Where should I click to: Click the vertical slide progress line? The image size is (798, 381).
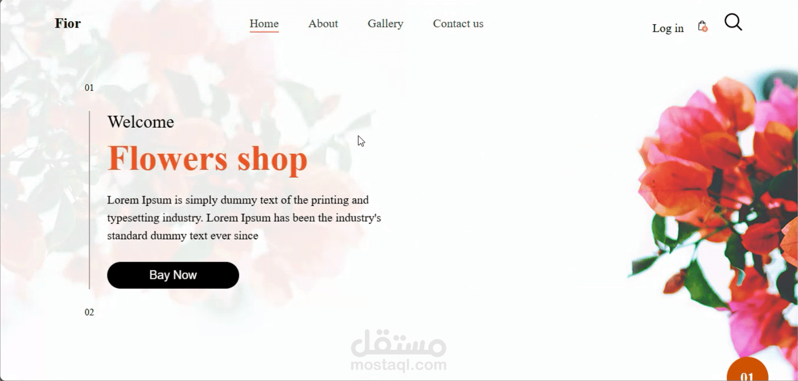pos(89,200)
